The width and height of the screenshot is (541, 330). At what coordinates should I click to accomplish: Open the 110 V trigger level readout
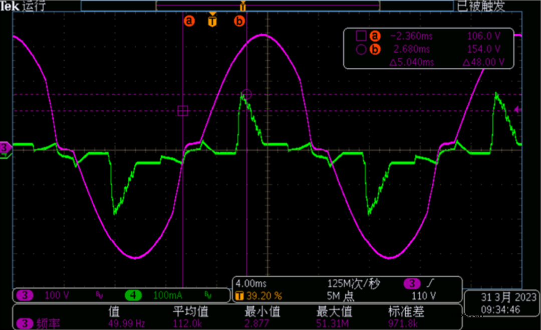pyautogui.click(x=423, y=295)
